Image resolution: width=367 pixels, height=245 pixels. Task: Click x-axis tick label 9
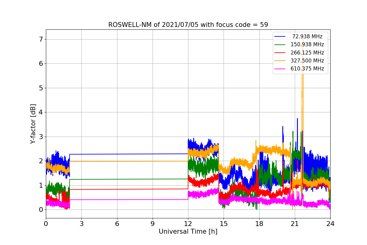point(153,224)
